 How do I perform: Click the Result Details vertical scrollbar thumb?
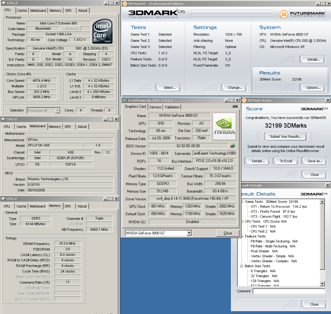coord(322,237)
